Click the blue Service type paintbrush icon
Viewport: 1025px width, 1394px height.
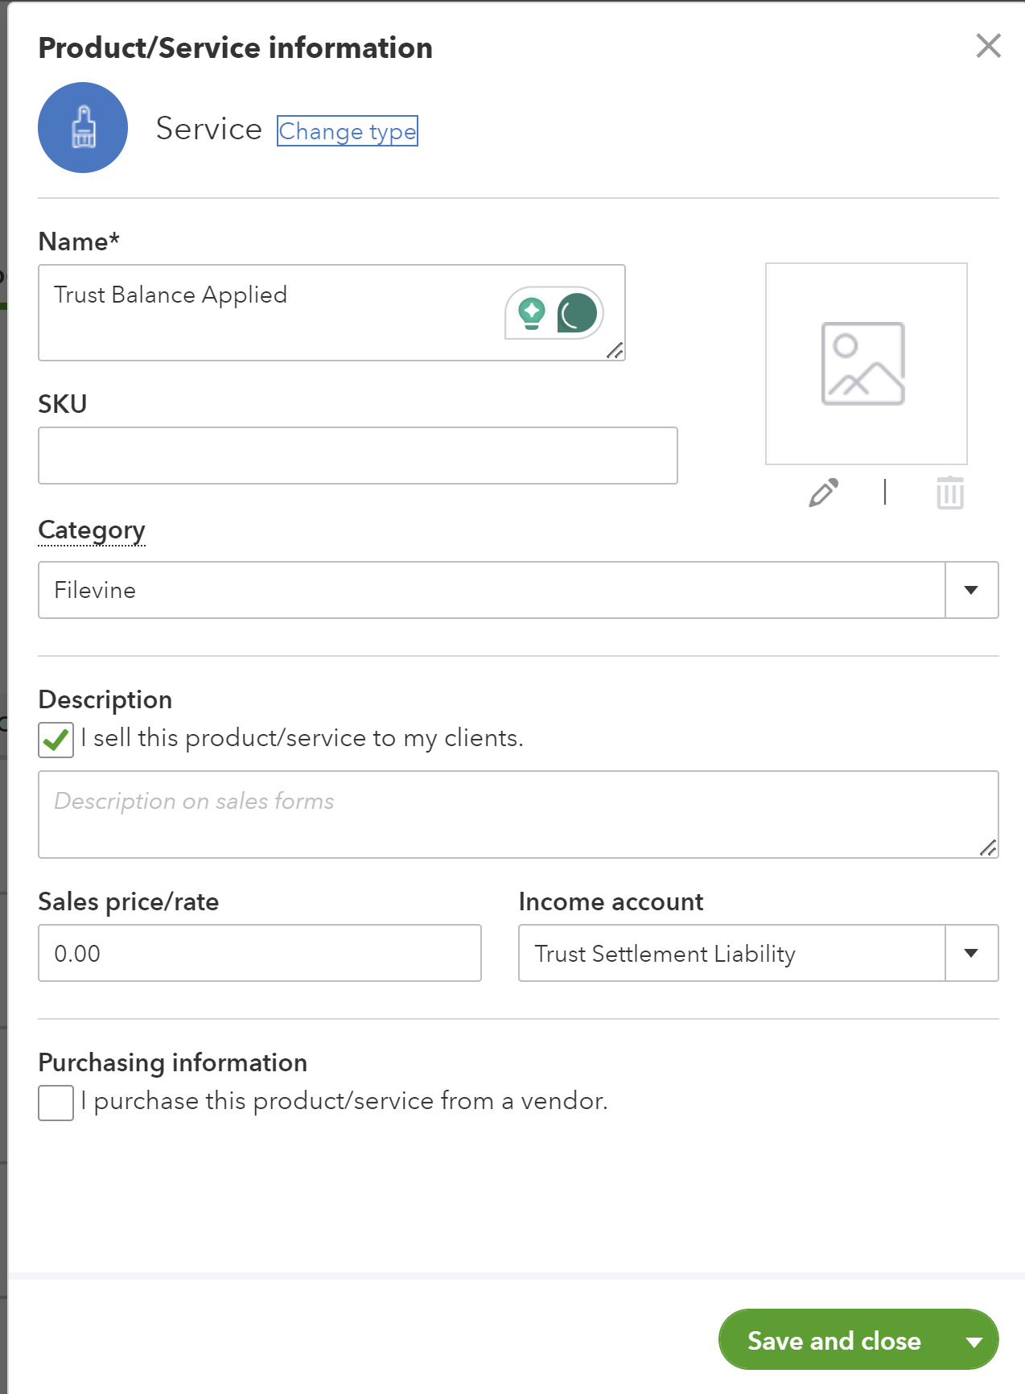[83, 127]
